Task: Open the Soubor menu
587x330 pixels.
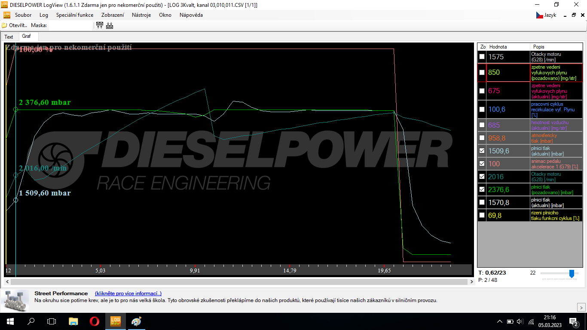Action: tap(23, 15)
